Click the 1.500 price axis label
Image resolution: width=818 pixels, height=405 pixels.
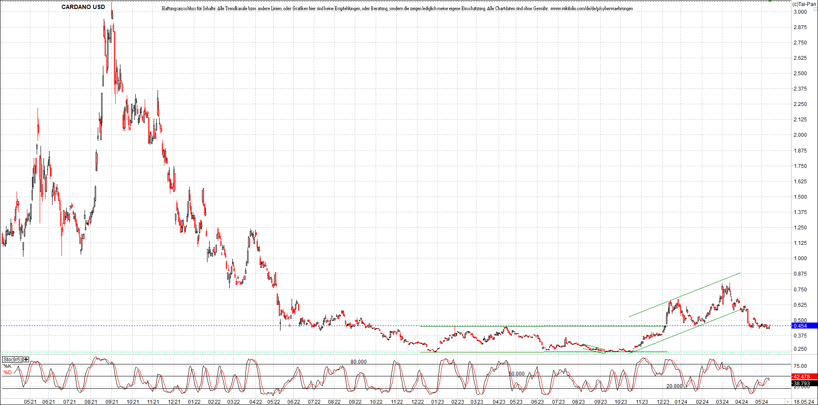800,197
